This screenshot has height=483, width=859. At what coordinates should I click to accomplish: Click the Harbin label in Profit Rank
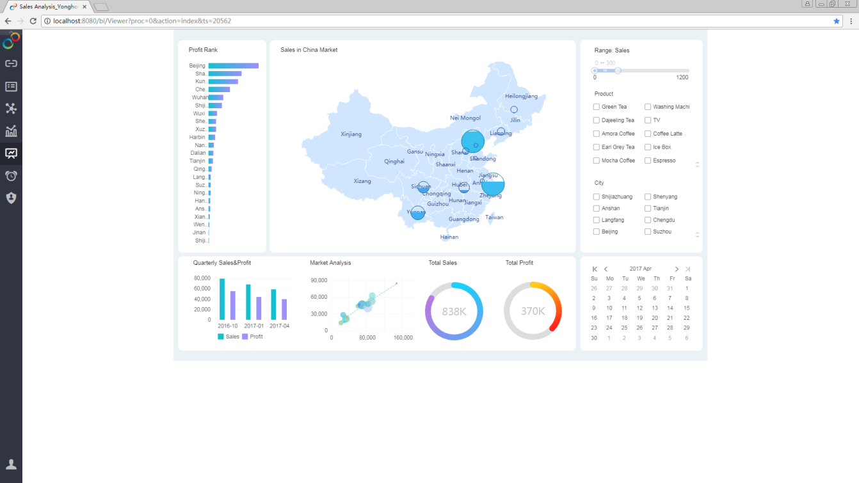click(197, 137)
